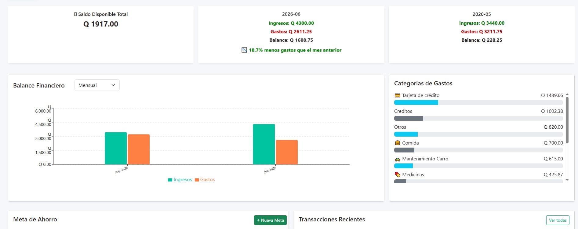This screenshot has width=578, height=229.
Task: Toggle the Gastos legend entry in chart
Action: 205,180
